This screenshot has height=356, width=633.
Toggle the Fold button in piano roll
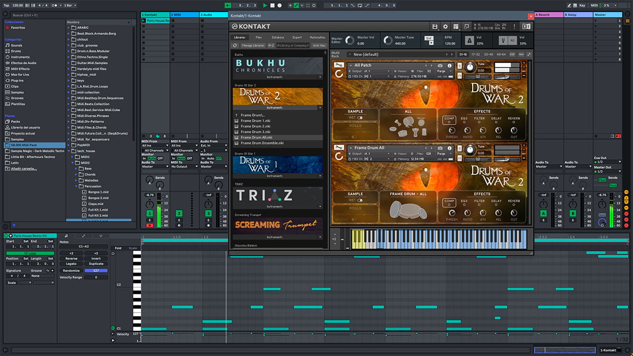[x=118, y=248]
